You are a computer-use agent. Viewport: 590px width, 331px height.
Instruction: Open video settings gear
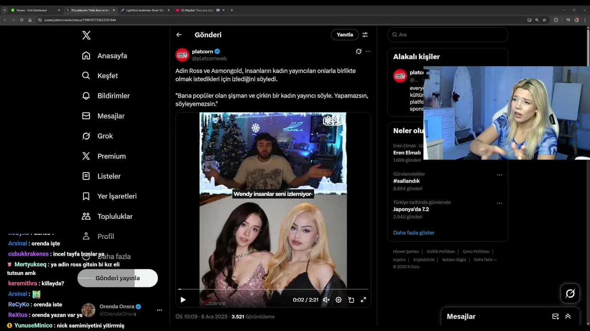339,300
